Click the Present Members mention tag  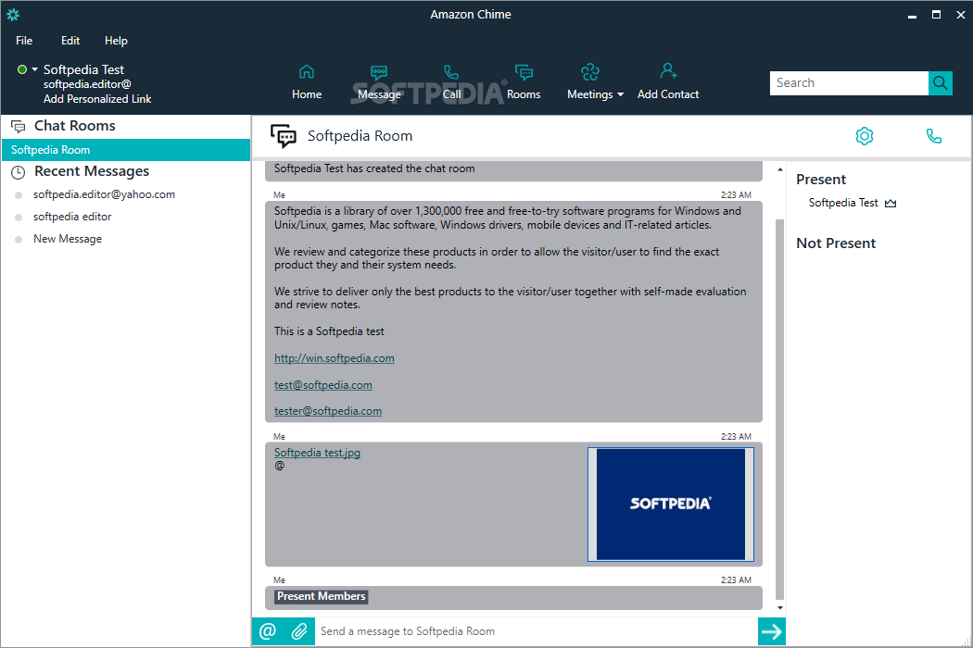[x=321, y=596]
